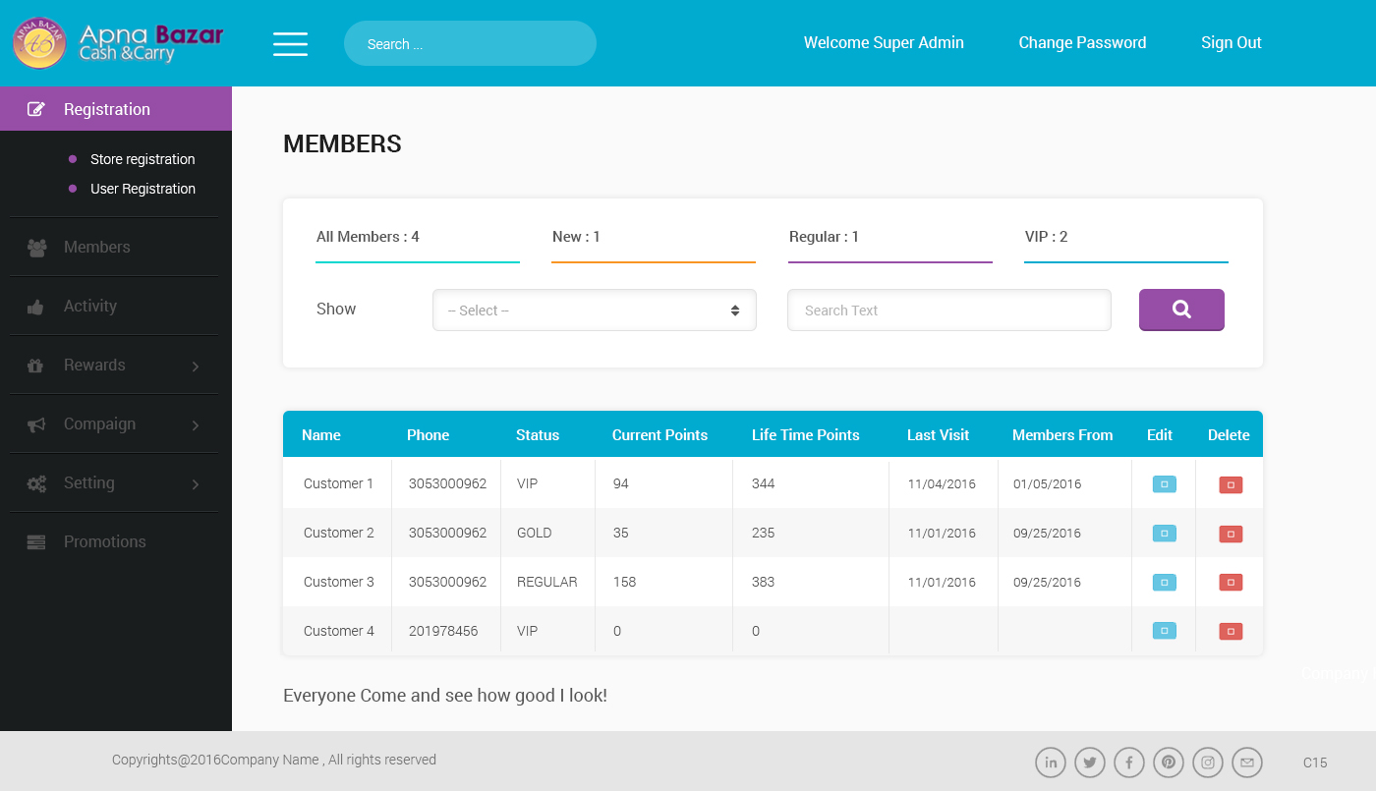The image size is (1376, 791).
Task: Click edit icon for Customer 1
Action: click(x=1164, y=483)
